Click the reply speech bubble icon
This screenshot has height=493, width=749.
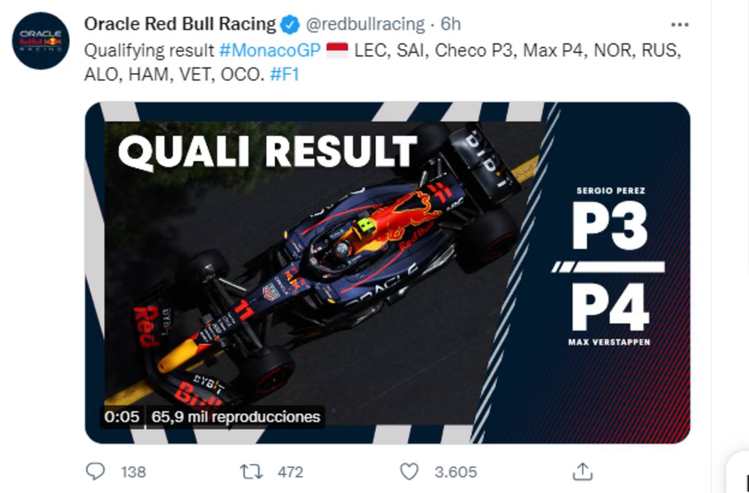[x=95, y=471]
